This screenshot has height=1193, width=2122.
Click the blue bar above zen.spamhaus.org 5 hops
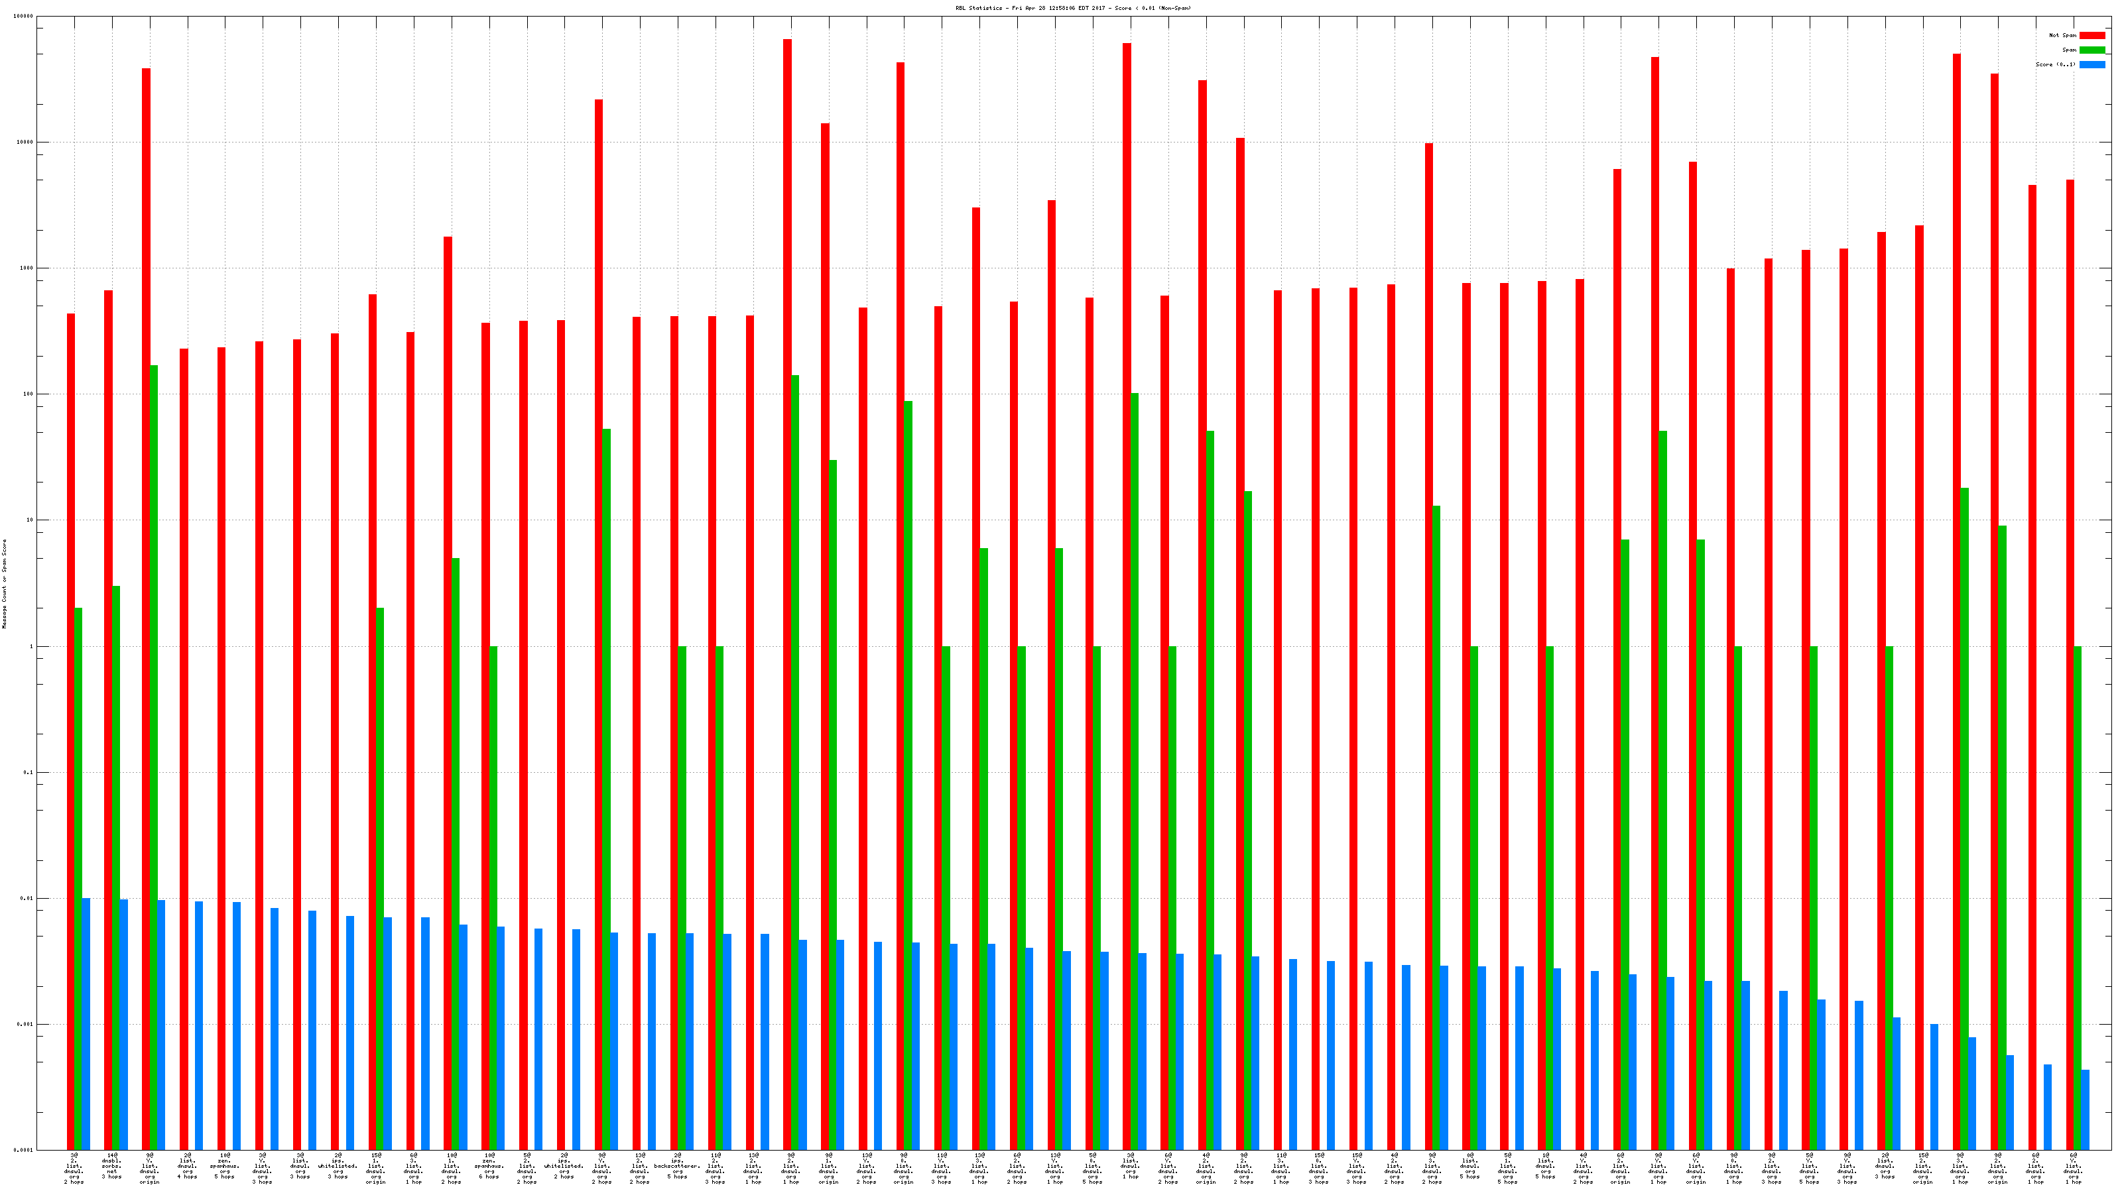[x=237, y=1025]
